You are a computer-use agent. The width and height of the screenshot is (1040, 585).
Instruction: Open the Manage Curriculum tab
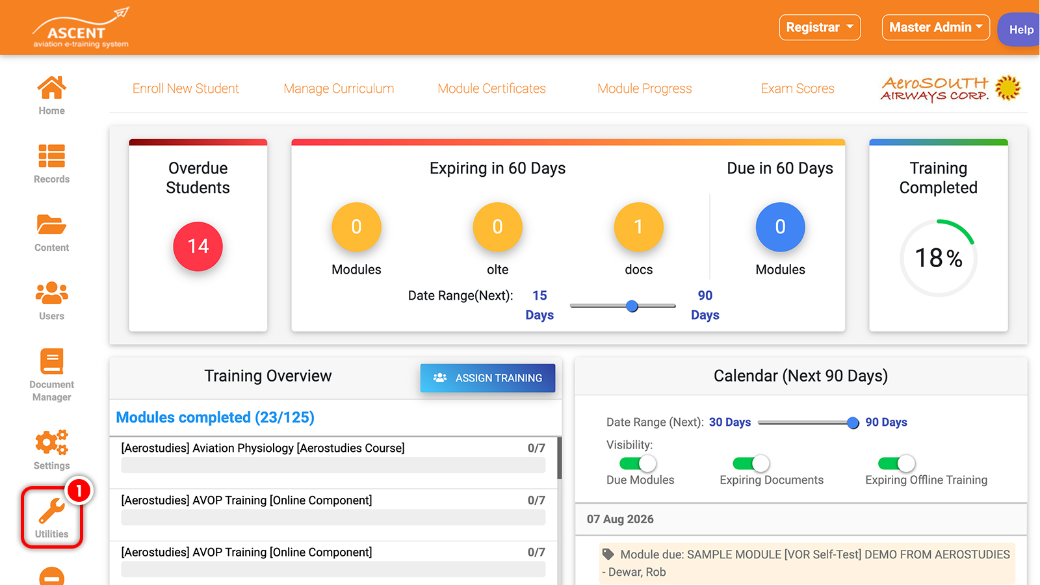[339, 88]
